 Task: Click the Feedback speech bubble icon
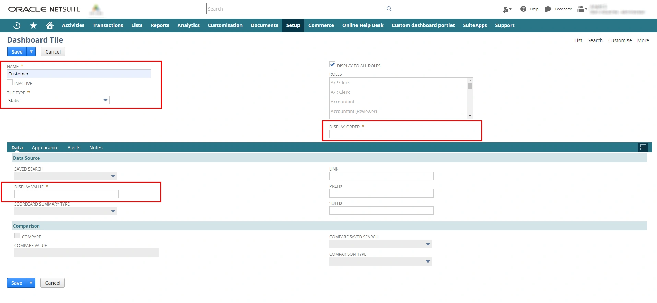pos(548,9)
